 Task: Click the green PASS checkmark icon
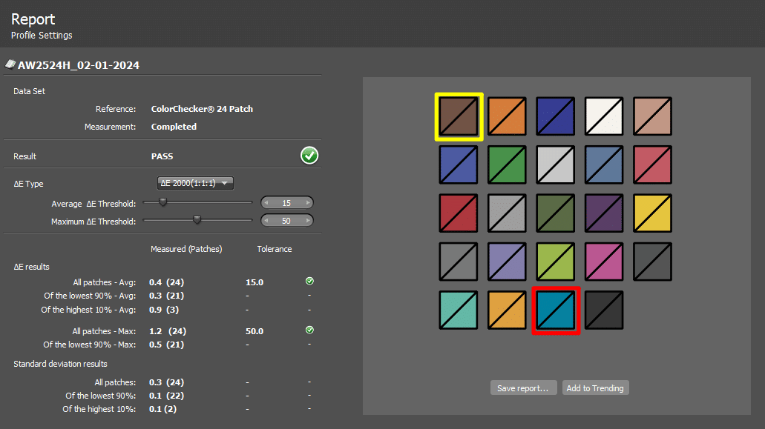click(309, 156)
